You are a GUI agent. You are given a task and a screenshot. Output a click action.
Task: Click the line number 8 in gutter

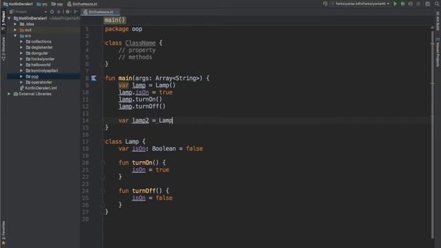[x=87, y=78]
